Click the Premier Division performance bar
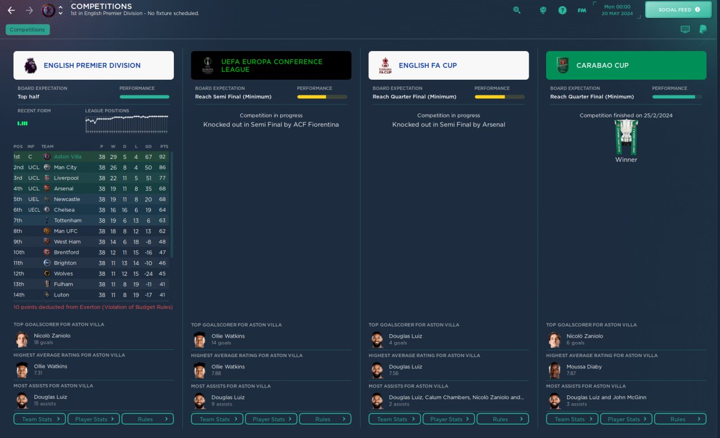Viewport: 720px width, 438px height. [145, 97]
